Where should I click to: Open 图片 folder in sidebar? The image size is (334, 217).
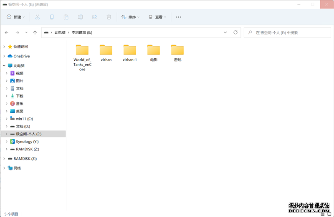19,81
